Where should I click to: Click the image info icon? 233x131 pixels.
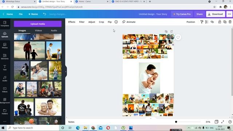116,22
